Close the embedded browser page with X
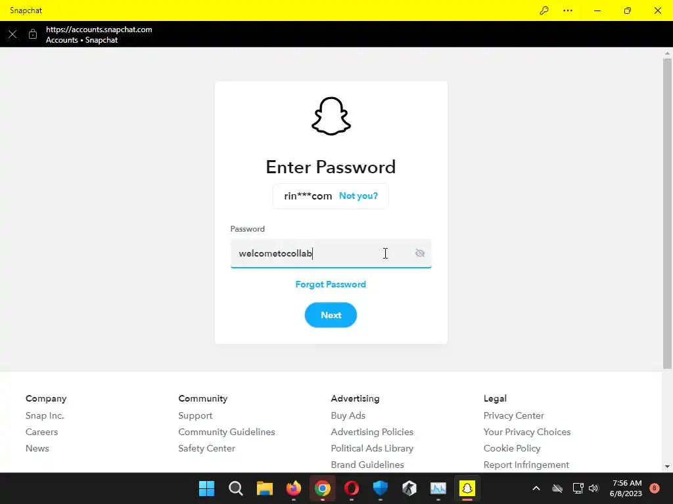 tap(12, 34)
